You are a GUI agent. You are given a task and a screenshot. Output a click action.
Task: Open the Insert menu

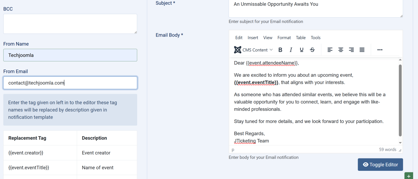253,38
